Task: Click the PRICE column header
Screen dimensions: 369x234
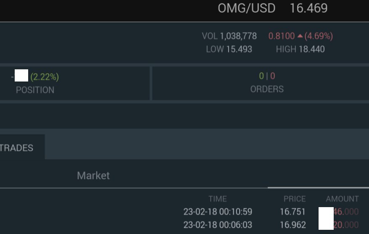Action: tap(295, 199)
